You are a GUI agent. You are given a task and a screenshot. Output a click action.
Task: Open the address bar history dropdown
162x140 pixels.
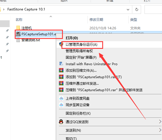pyautogui.click(x=128, y=10)
